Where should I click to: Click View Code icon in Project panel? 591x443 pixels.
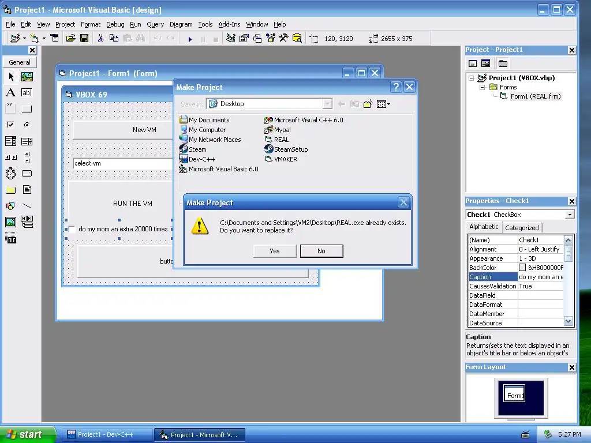[x=473, y=63]
